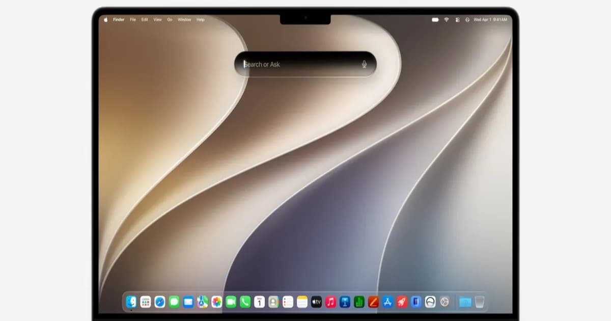Open iPhone Mirroring in Dock
This screenshot has width=611, height=321.
[x=416, y=302]
